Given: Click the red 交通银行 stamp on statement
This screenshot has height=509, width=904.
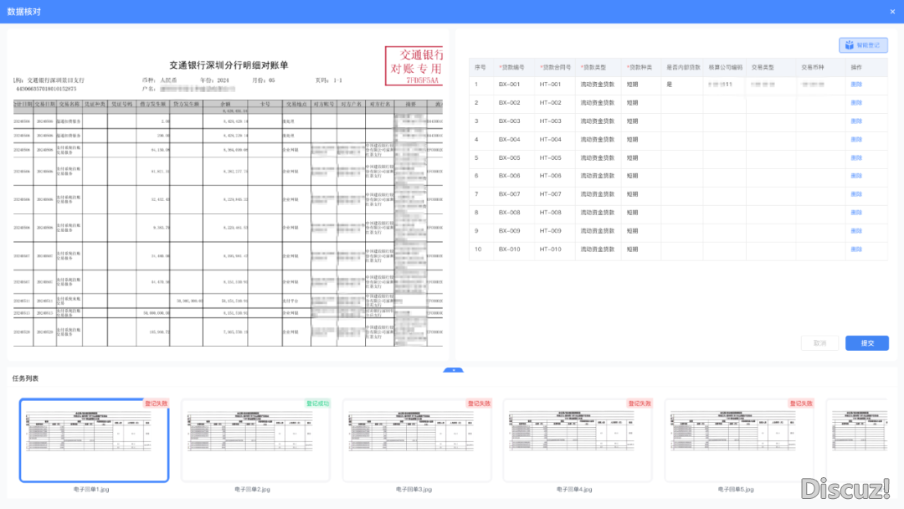Looking at the screenshot, I should click(413, 67).
